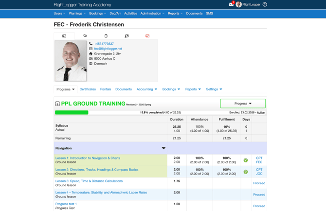This screenshot has height=211, width=326.
Task: Click Frederik Christensen's profile photo
Action: click(x=71, y=61)
